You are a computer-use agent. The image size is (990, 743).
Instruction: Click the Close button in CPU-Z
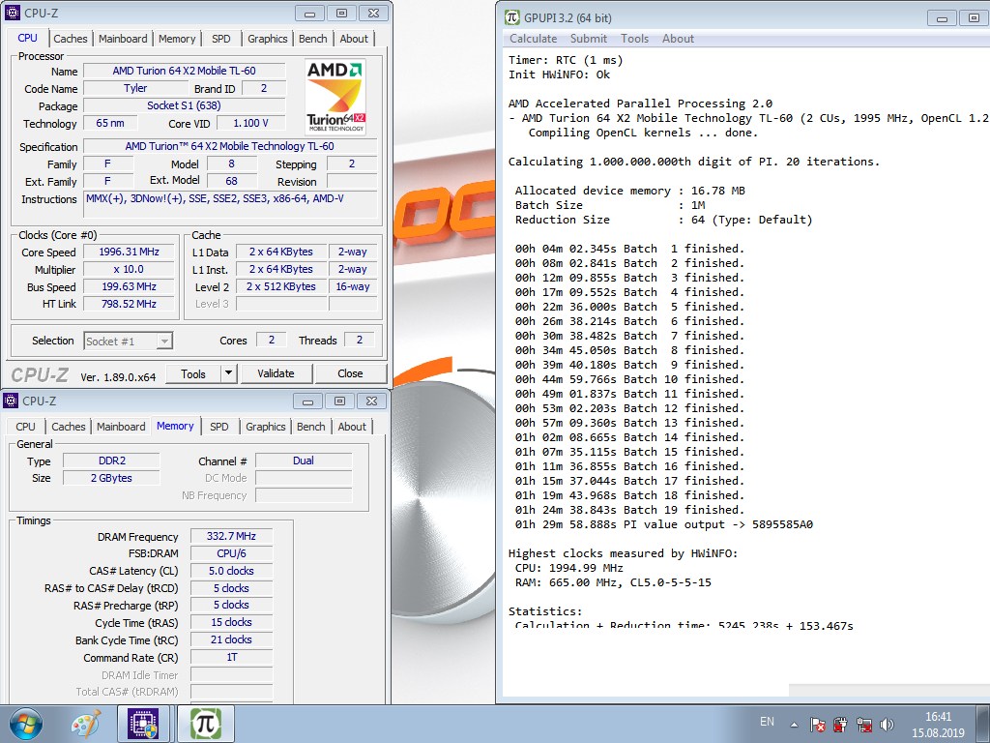pyautogui.click(x=350, y=373)
